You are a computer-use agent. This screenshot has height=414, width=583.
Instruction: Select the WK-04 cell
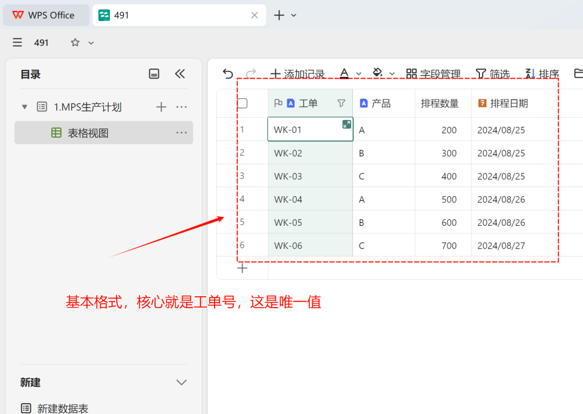[310, 199]
